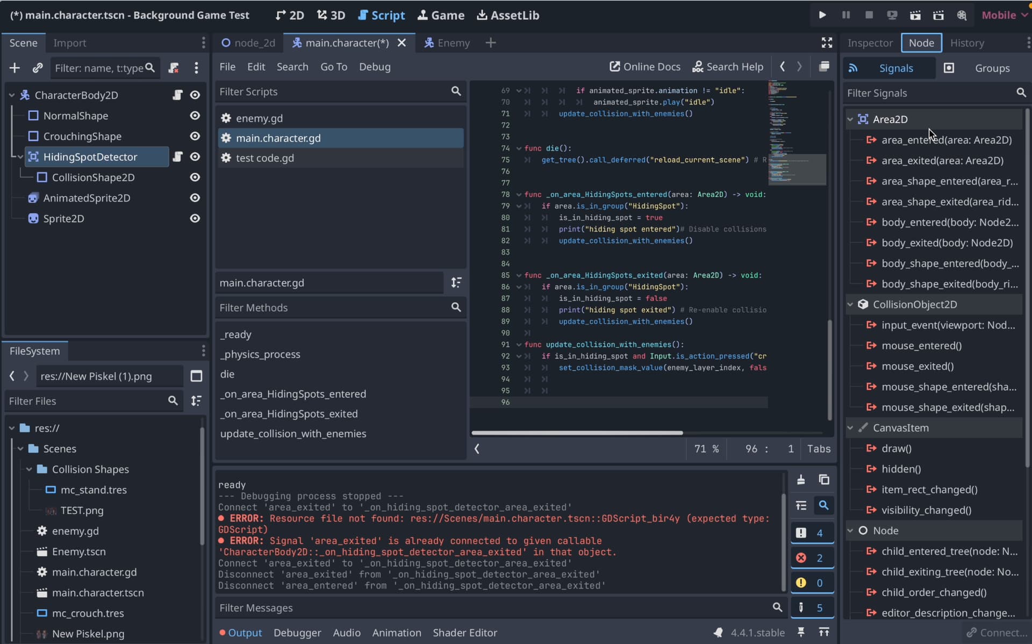The width and height of the screenshot is (1032, 644).
Task: Collapse the Area2D signals section
Action: click(x=850, y=119)
